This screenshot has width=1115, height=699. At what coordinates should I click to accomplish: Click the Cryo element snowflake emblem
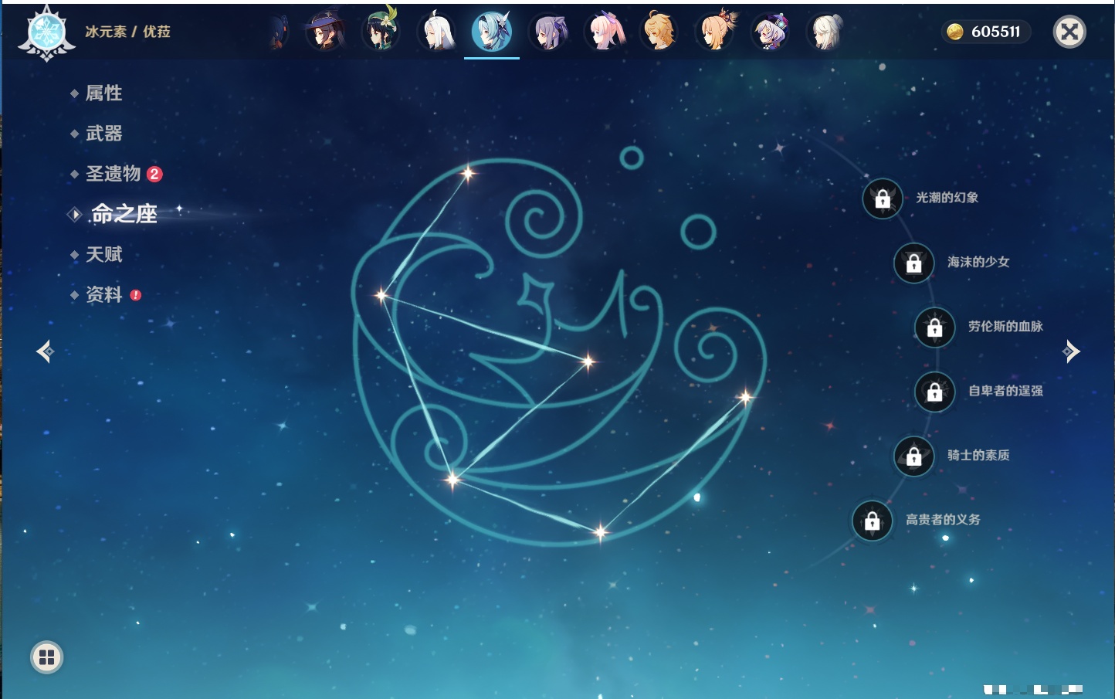(x=46, y=33)
